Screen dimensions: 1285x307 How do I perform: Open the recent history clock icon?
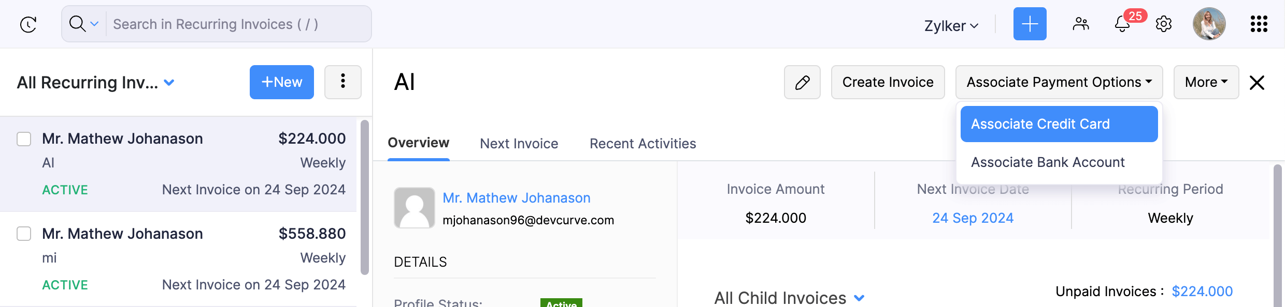(28, 24)
